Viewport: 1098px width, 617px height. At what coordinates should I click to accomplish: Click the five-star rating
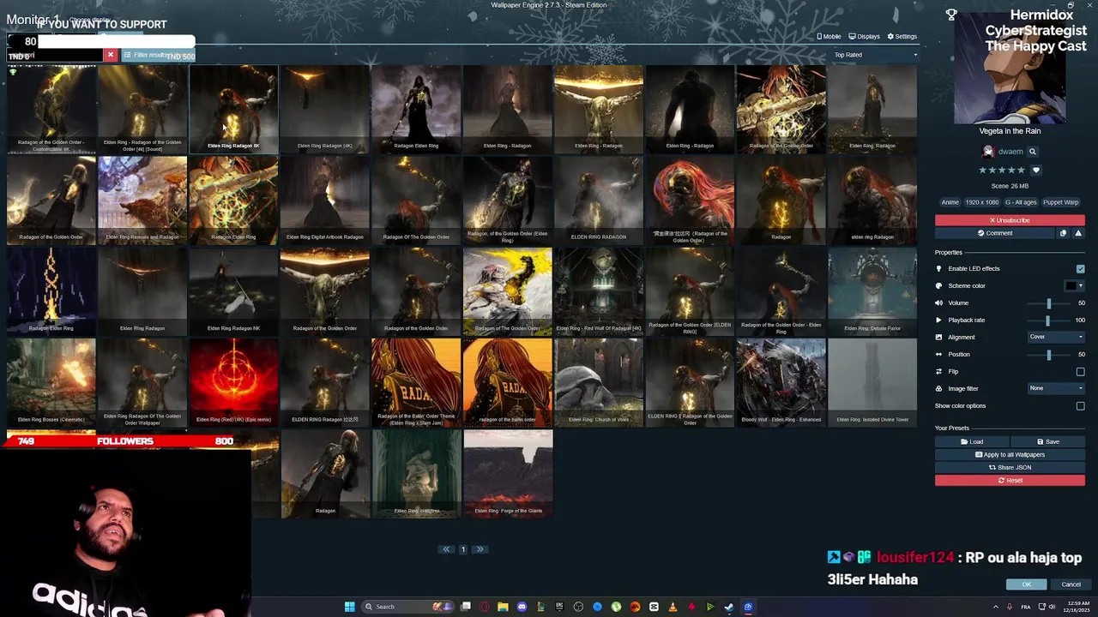pos(1002,171)
